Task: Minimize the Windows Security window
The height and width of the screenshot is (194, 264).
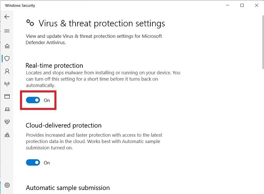Action: pos(228,5)
